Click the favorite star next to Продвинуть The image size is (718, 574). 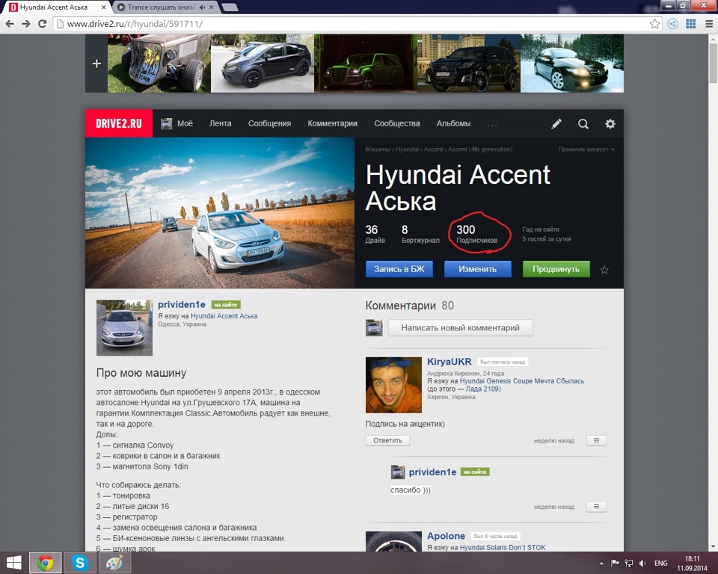tap(604, 270)
